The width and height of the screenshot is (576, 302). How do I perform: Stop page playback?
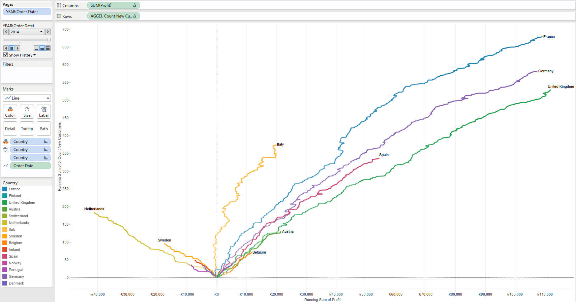12,48
